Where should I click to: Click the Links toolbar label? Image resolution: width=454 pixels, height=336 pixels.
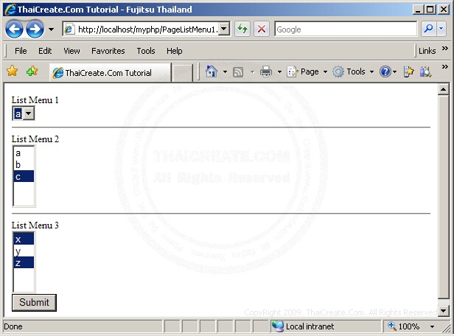427,51
